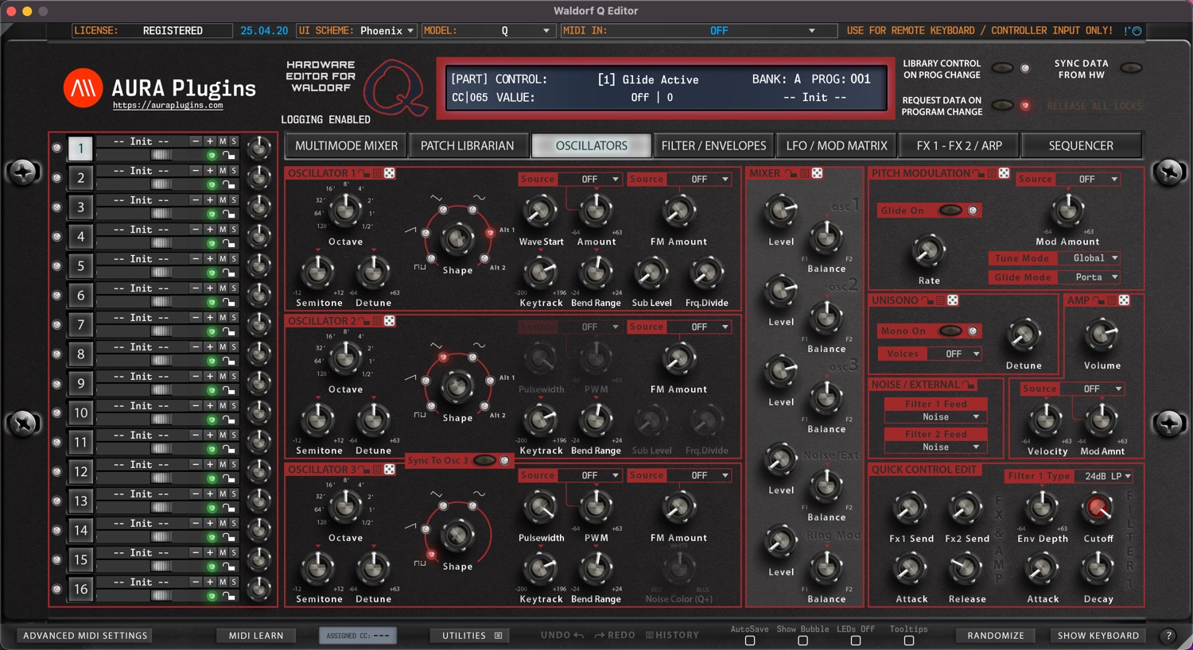Toggle Library Control on Prog Change switch
1193x650 pixels.
coord(1003,68)
